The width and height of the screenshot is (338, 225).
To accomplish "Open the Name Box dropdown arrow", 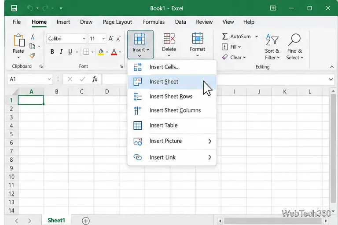I will (49, 79).
